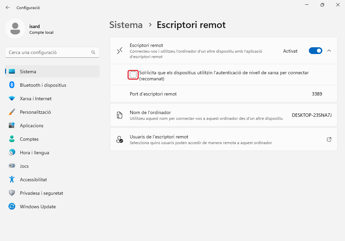Click the Cerca una configuració search field

pyautogui.click(x=47, y=53)
